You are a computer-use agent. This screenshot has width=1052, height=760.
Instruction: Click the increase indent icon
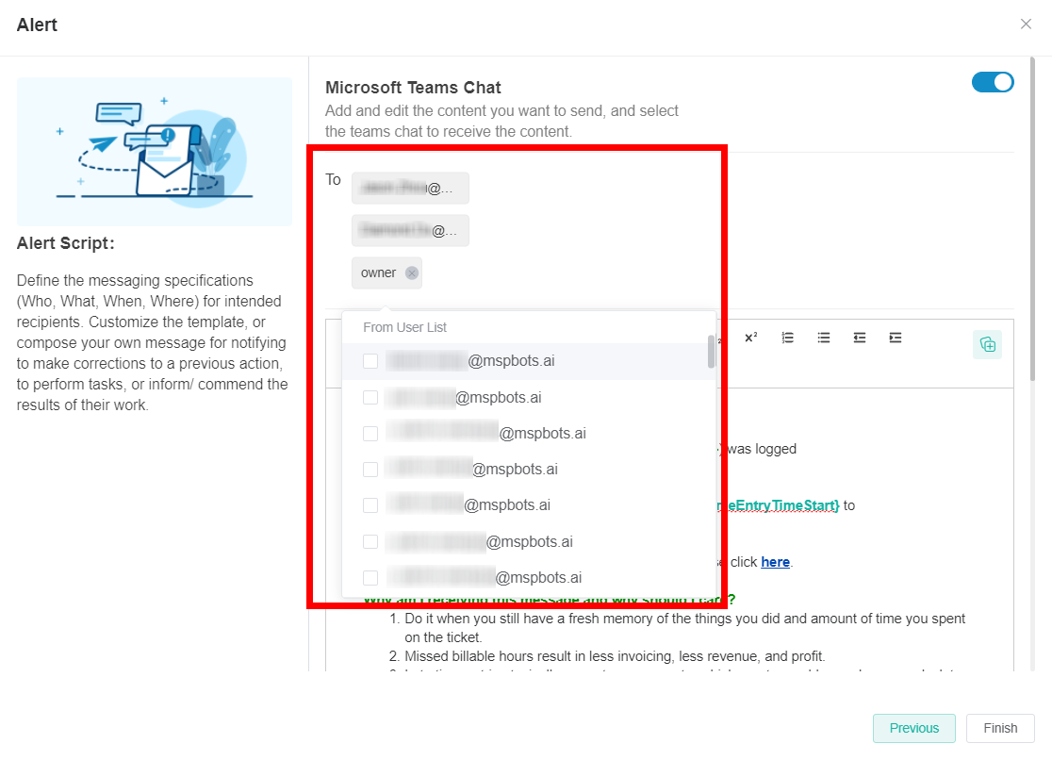click(x=896, y=338)
